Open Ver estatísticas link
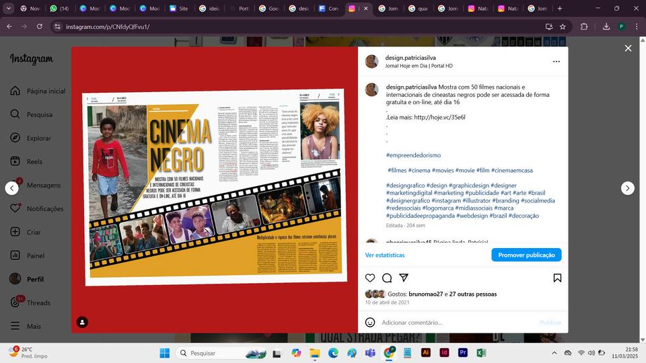The width and height of the screenshot is (646, 363). pyautogui.click(x=385, y=255)
